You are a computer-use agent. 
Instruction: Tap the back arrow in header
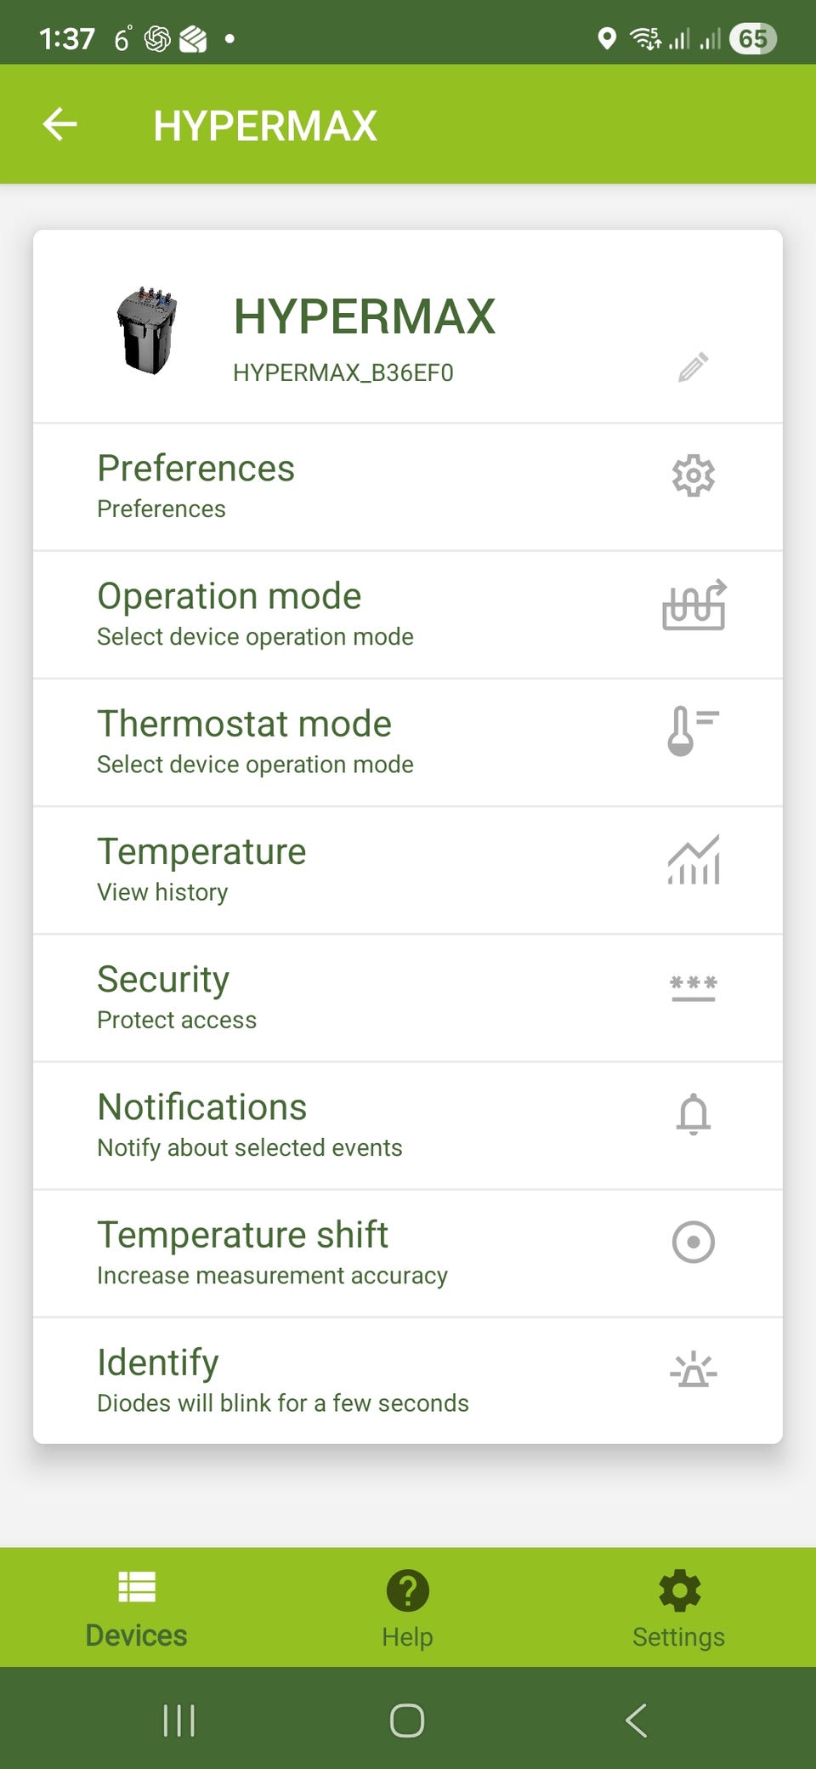pyautogui.click(x=60, y=124)
